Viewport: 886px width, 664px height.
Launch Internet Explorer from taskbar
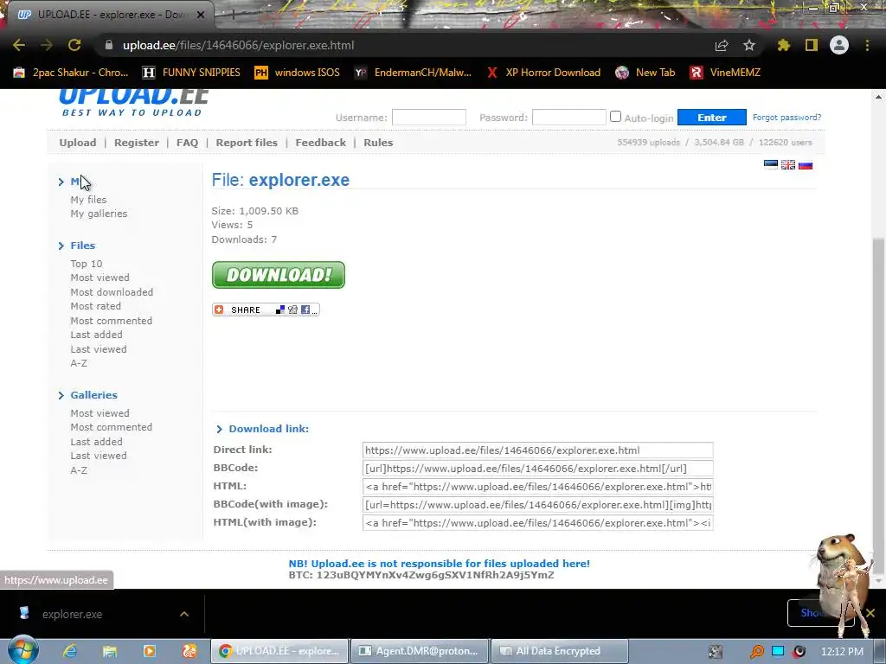[70, 651]
